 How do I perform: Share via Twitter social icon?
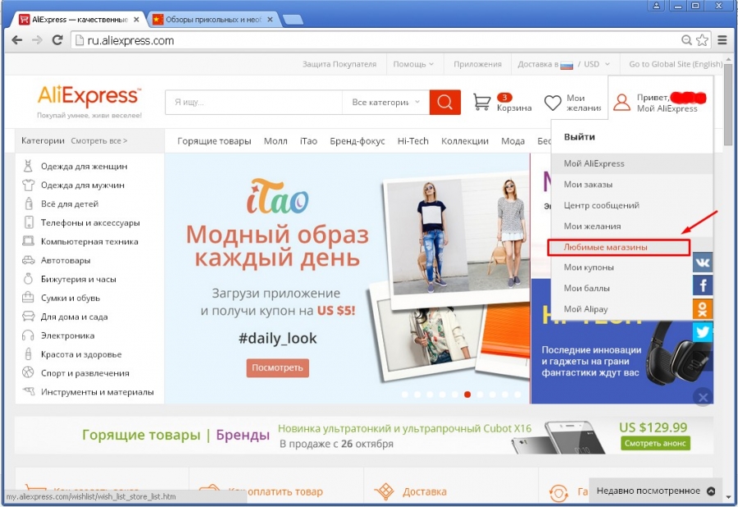tap(703, 331)
